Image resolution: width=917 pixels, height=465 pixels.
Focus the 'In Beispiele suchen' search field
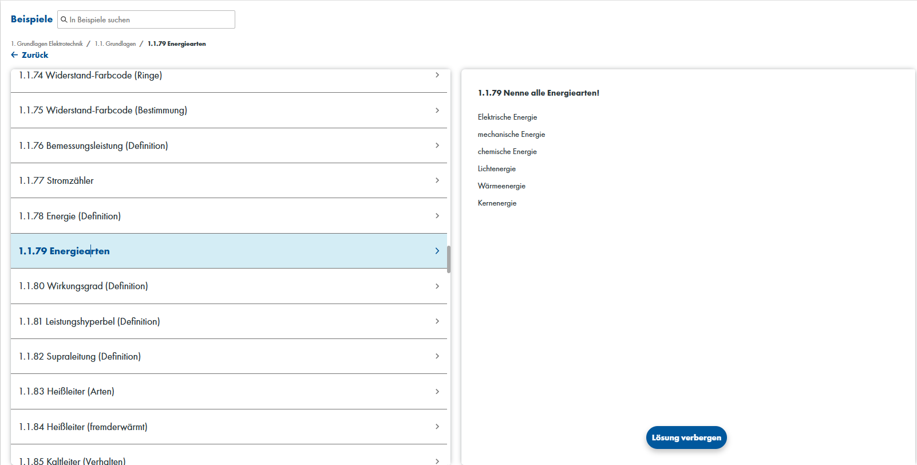coord(146,19)
